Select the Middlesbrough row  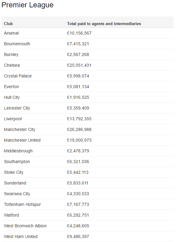[x=87, y=151]
